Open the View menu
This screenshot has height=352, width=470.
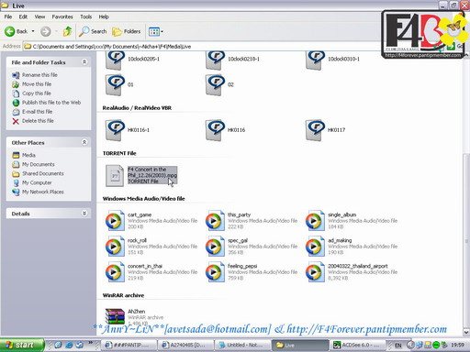pos(39,16)
